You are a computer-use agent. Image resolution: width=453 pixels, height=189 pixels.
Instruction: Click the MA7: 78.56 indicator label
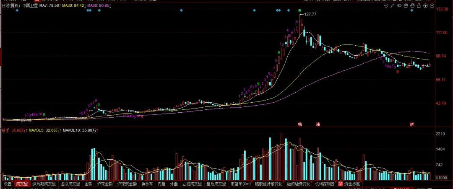(x=49, y=5)
